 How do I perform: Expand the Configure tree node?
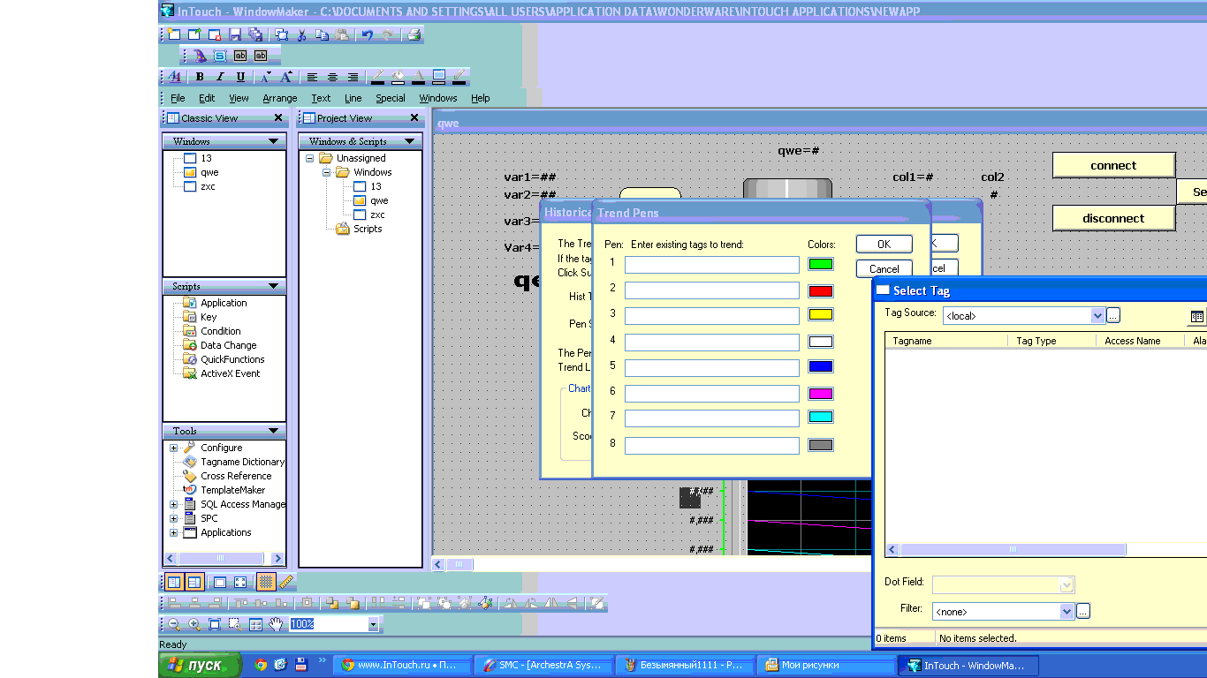coord(173,448)
